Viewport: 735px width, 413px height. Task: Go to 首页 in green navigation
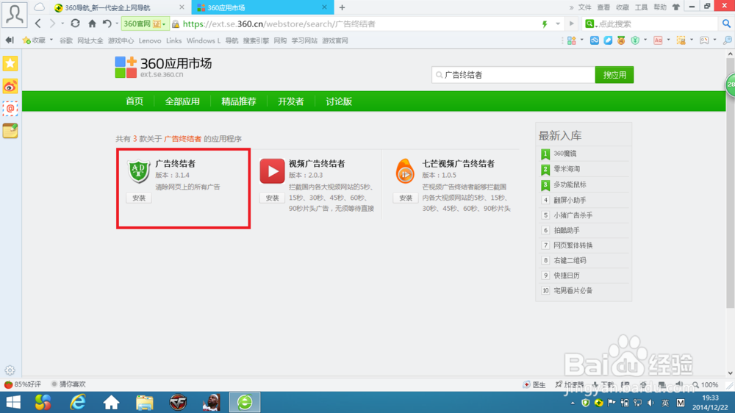[135, 101]
